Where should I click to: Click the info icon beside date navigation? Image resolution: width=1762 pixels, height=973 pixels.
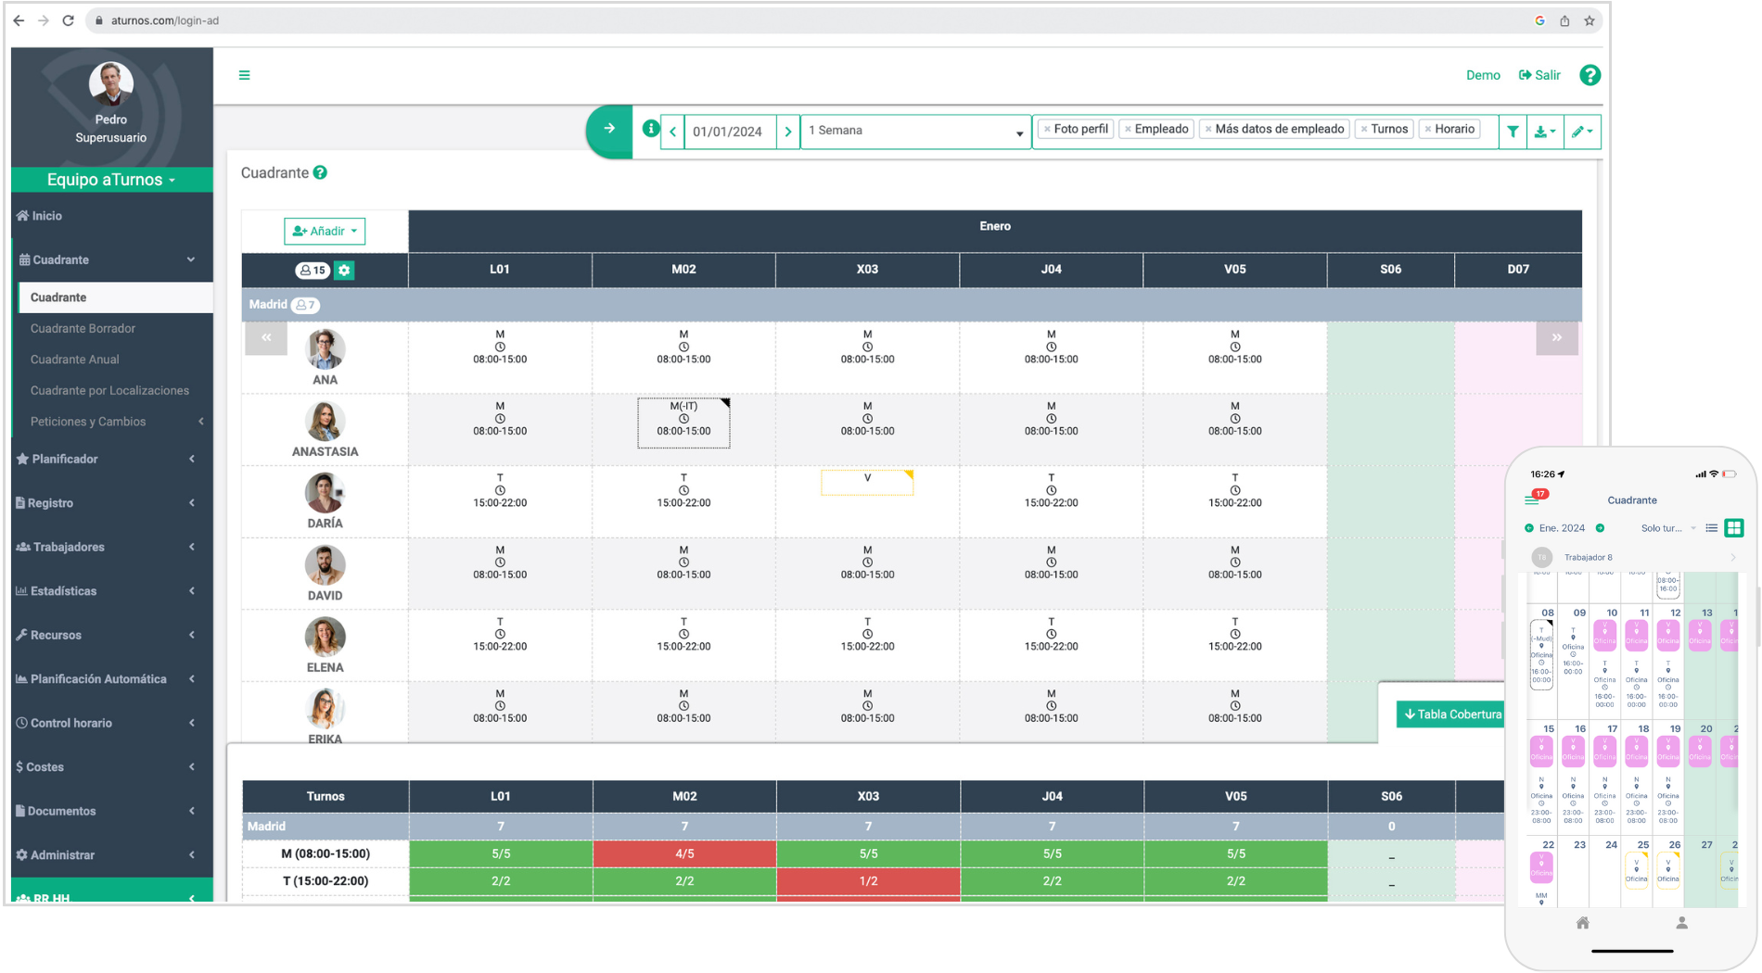[651, 129]
